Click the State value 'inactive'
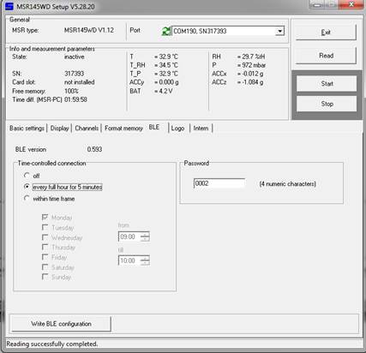 pyautogui.click(x=74, y=57)
